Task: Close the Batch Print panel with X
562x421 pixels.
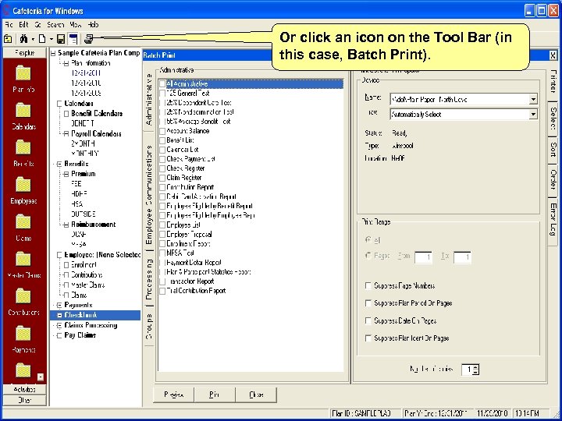Action: point(553,55)
